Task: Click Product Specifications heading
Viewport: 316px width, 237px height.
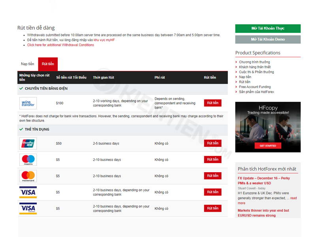Action: pos(258,53)
